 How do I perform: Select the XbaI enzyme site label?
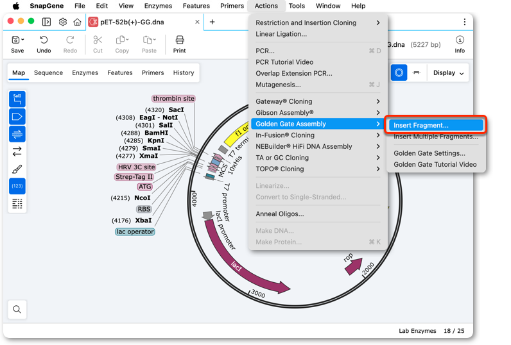143,221
